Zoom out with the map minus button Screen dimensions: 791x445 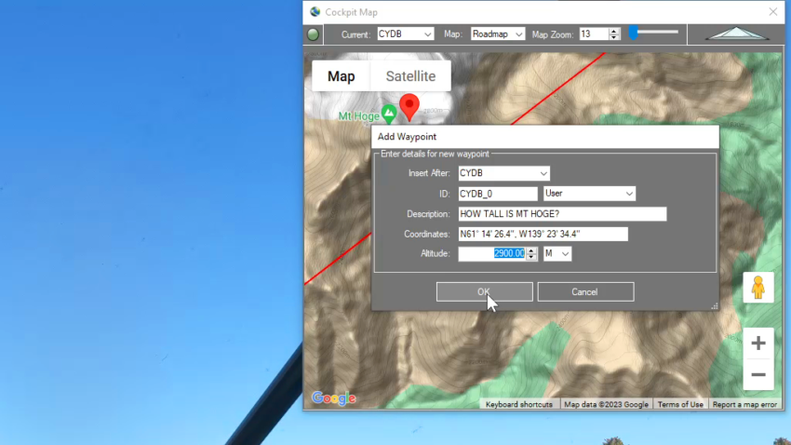pos(757,375)
